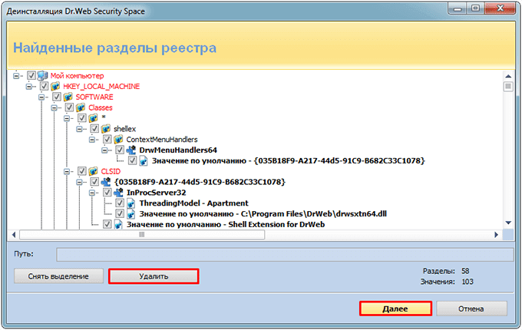Click the value icon of Shell Extension for DrWeb

tap(118, 224)
